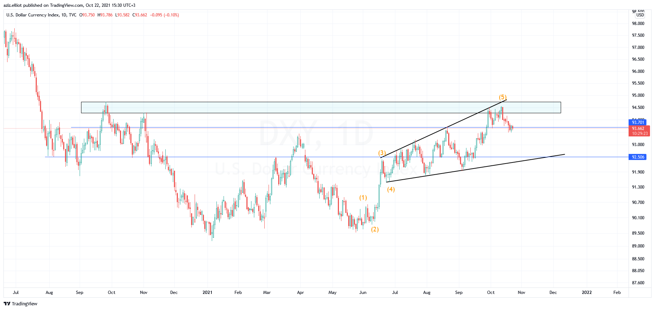Click the 2021 label on time axis
Viewport: 655px width, 310px height.
click(x=207, y=292)
